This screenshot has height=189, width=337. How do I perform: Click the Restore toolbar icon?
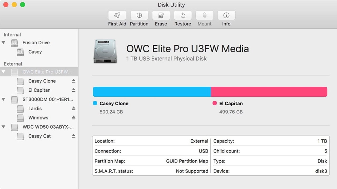183,15
